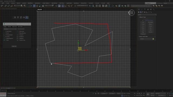This screenshot has width=173, height=97.
Task: Toggle the 3D Snaps Toggle icon
Action: pyautogui.click(x=63, y=6)
